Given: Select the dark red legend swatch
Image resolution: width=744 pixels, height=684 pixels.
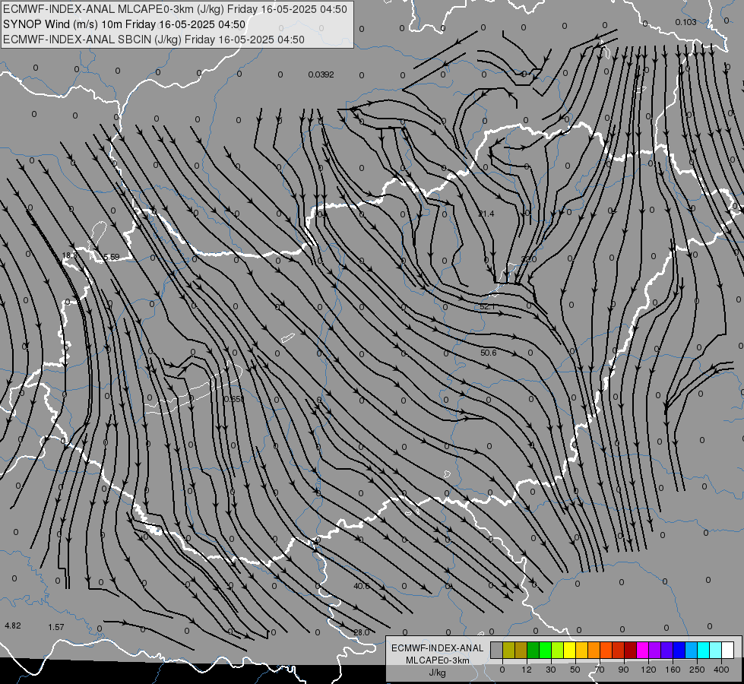Looking at the screenshot, I should [x=631, y=650].
